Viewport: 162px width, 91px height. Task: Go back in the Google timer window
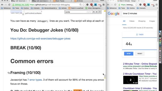(x=108, y=5)
